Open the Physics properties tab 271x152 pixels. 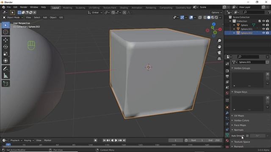click(x=227, y=124)
